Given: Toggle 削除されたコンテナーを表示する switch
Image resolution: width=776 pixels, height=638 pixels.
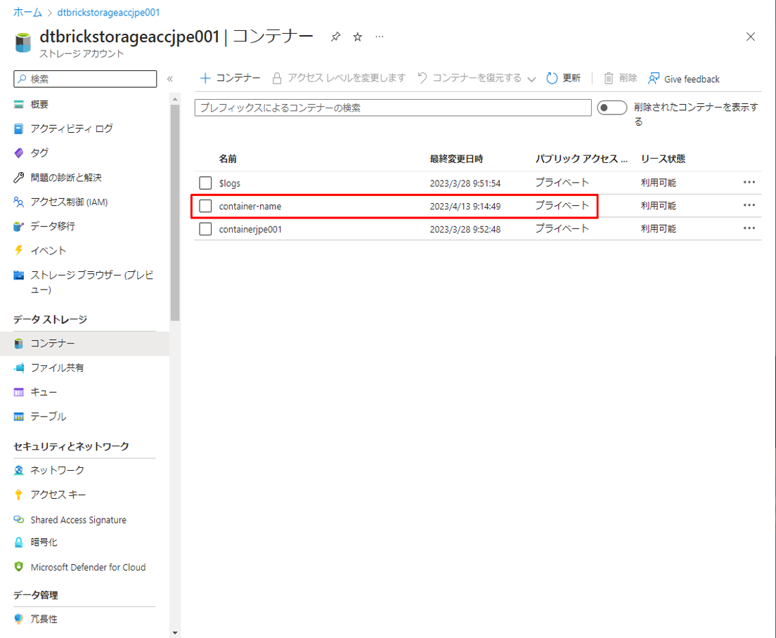Looking at the screenshot, I should click(612, 108).
